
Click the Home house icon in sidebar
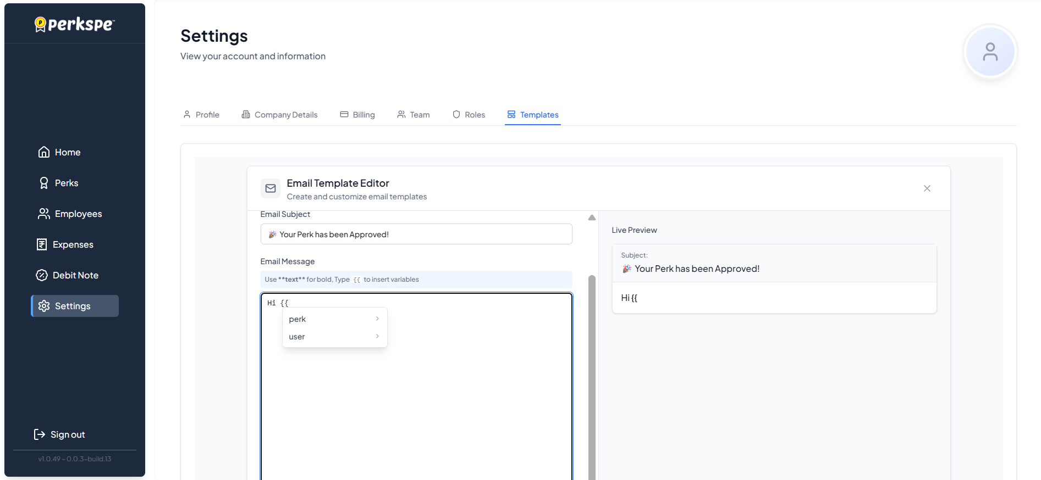coord(44,152)
